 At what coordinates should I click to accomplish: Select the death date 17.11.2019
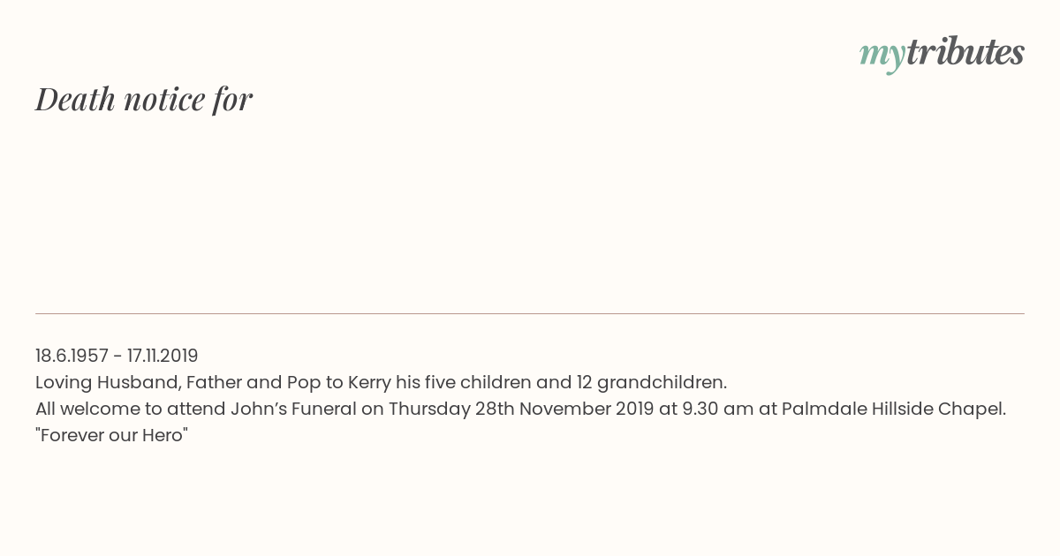click(x=163, y=356)
